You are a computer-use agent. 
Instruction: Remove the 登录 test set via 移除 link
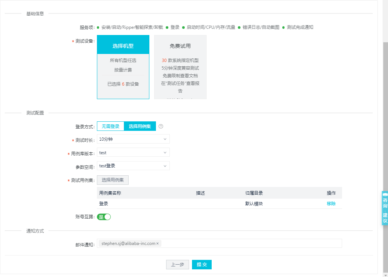(331, 204)
